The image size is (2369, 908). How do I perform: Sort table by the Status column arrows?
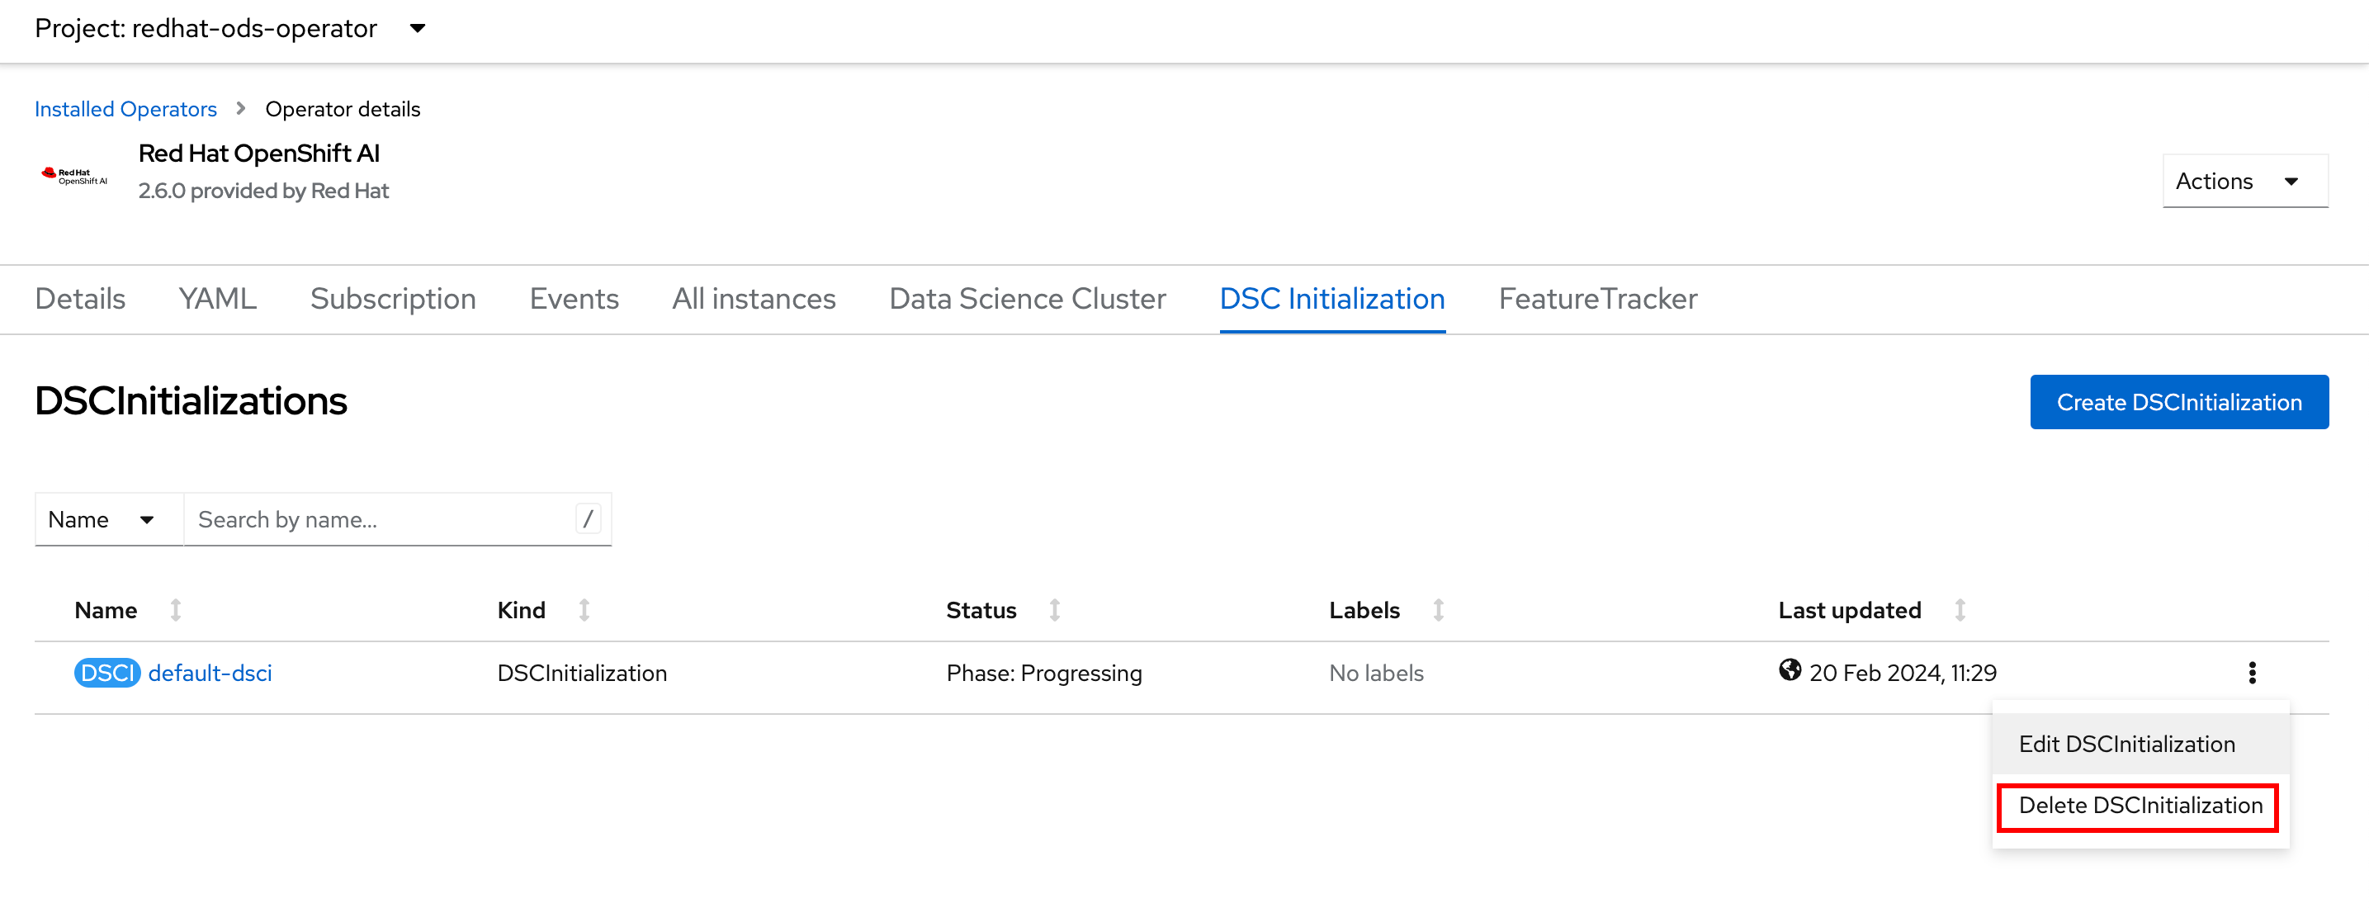(x=1054, y=609)
